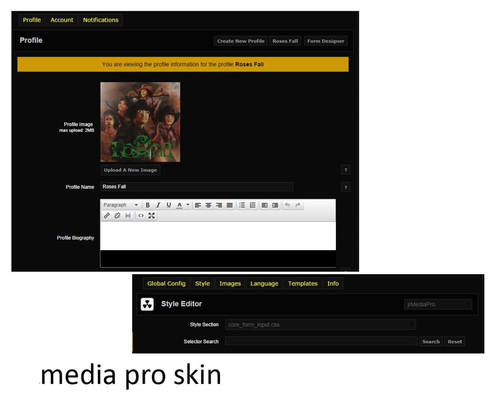
Task: Open the Global Config tab
Action: (166, 283)
